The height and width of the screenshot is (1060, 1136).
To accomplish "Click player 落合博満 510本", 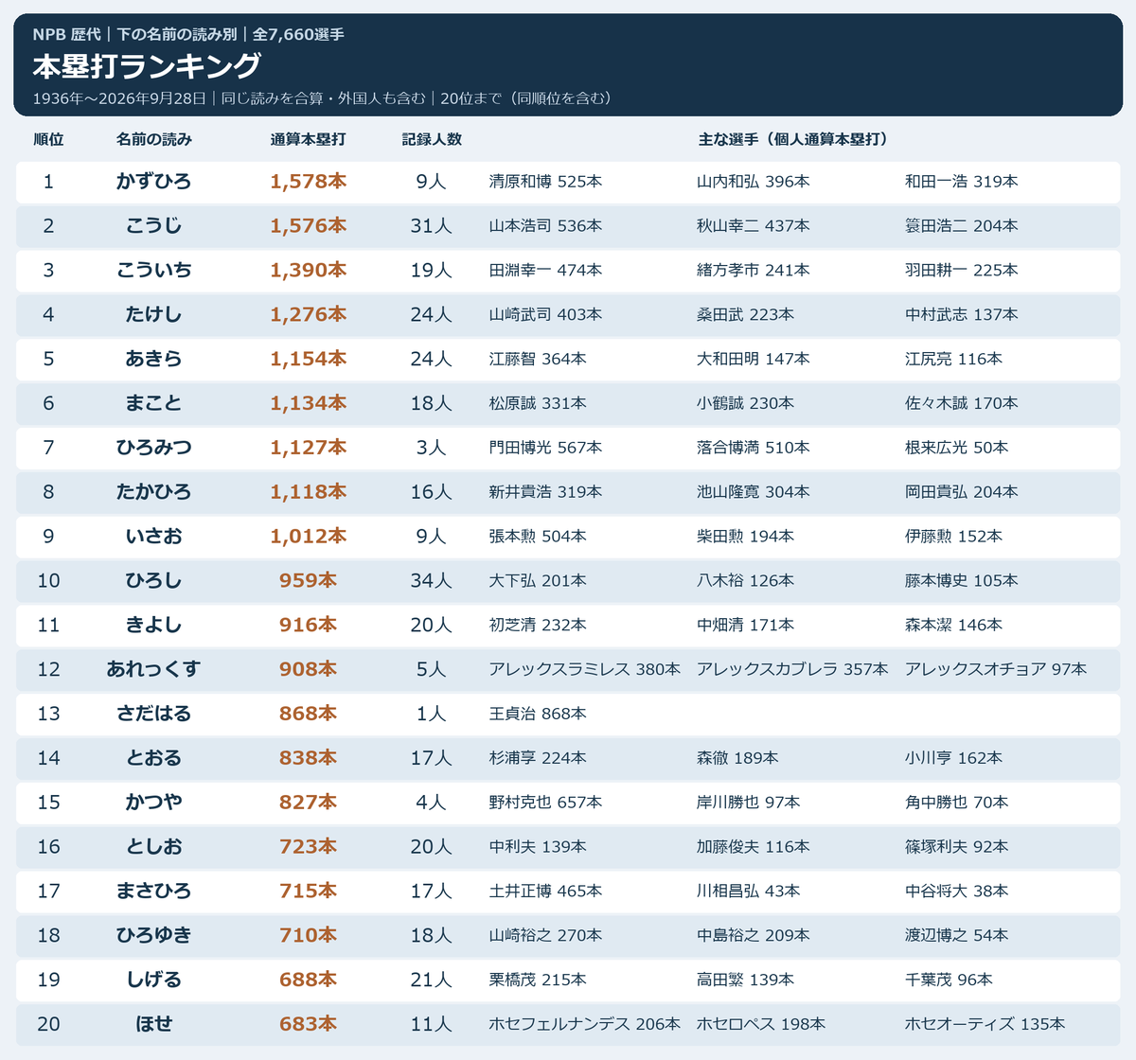I will (754, 448).
